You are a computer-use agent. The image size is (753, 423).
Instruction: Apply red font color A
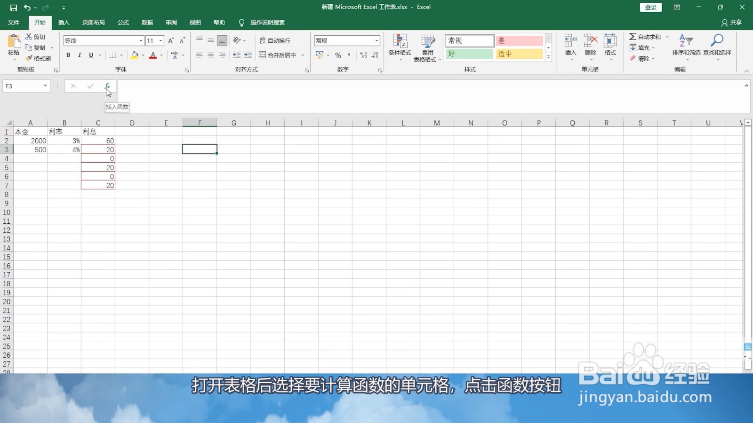pyautogui.click(x=153, y=55)
